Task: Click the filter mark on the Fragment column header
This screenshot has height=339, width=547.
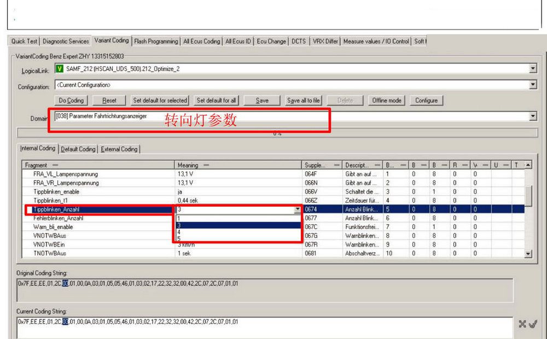Action: click(55, 165)
